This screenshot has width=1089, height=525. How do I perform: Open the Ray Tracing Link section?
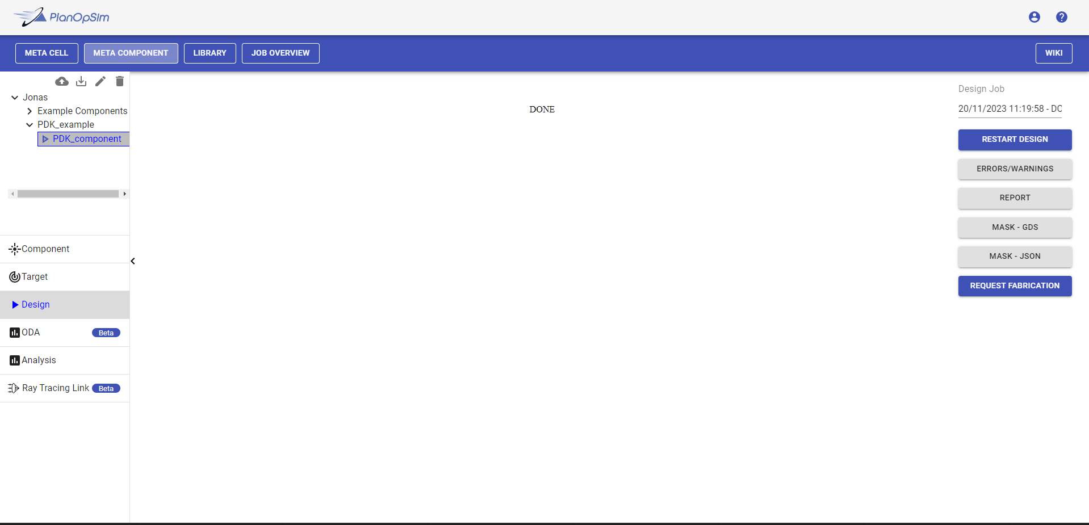pyautogui.click(x=56, y=388)
